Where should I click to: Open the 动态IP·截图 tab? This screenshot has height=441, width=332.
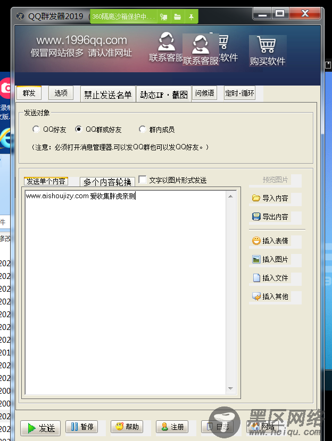click(164, 94)
